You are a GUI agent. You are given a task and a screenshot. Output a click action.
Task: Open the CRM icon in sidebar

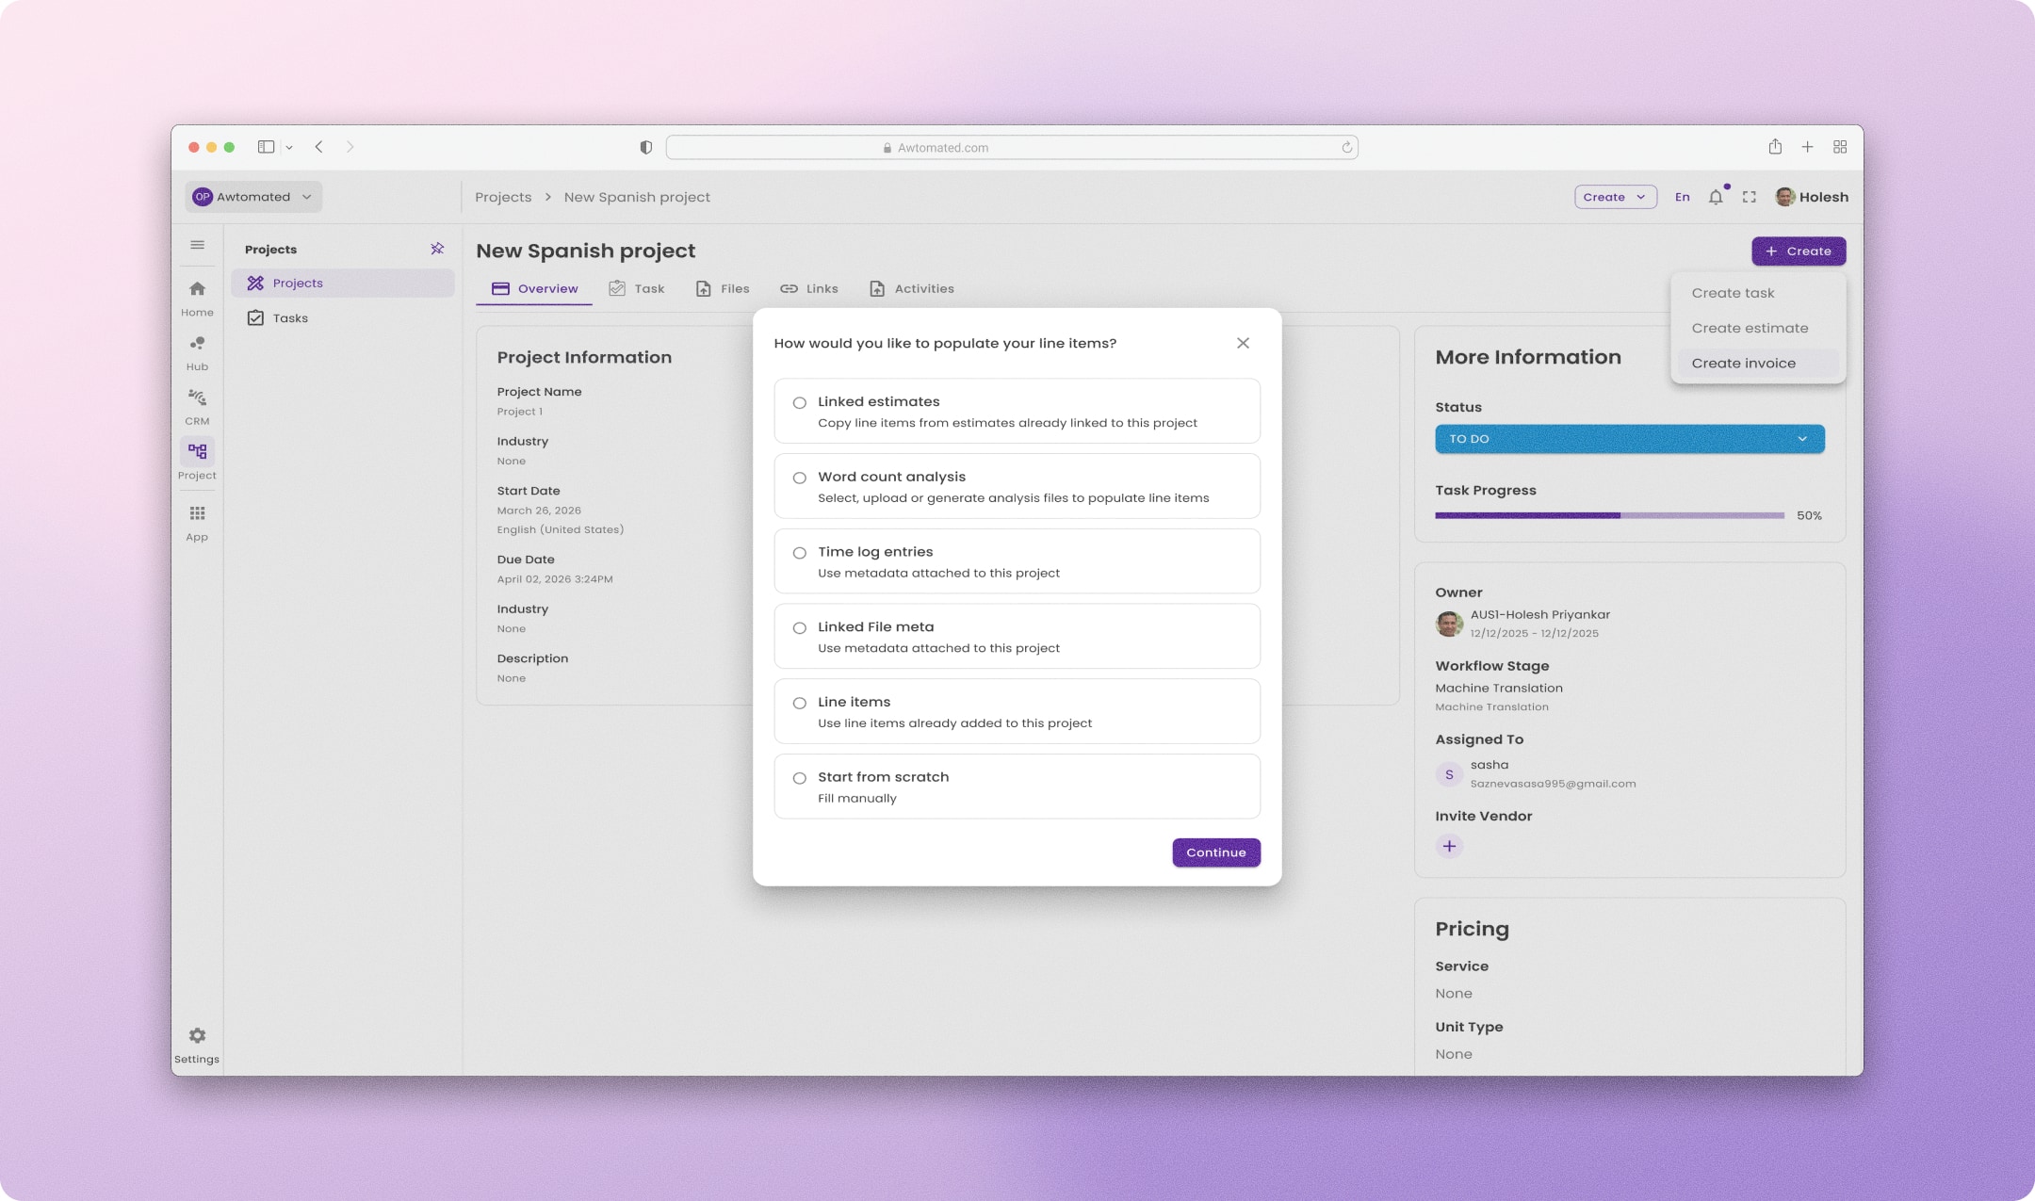tap(197, 407)
